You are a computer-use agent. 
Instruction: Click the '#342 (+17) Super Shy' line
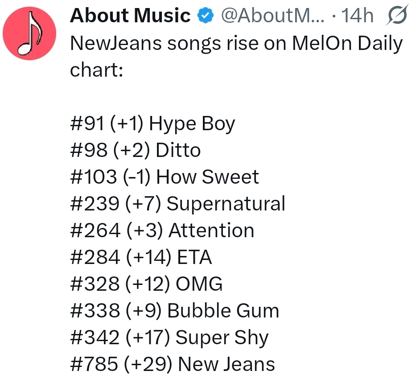169,338
